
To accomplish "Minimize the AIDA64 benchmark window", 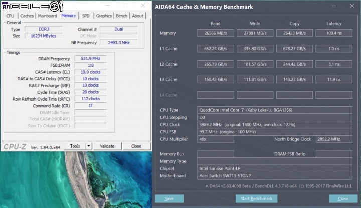I will click(x=334, y=6).
